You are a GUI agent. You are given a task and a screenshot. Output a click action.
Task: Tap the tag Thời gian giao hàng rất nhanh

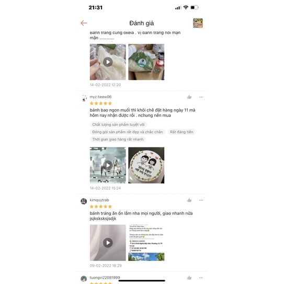(118, 139)
